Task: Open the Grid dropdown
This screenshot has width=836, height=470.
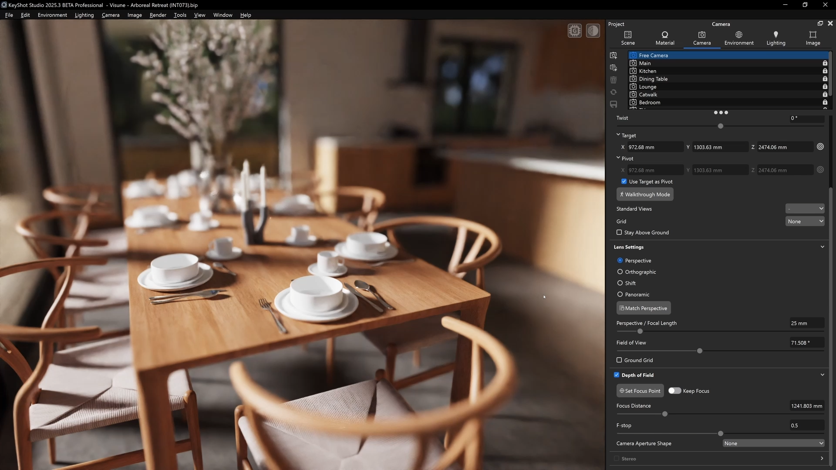Action: tap(805, 221)
